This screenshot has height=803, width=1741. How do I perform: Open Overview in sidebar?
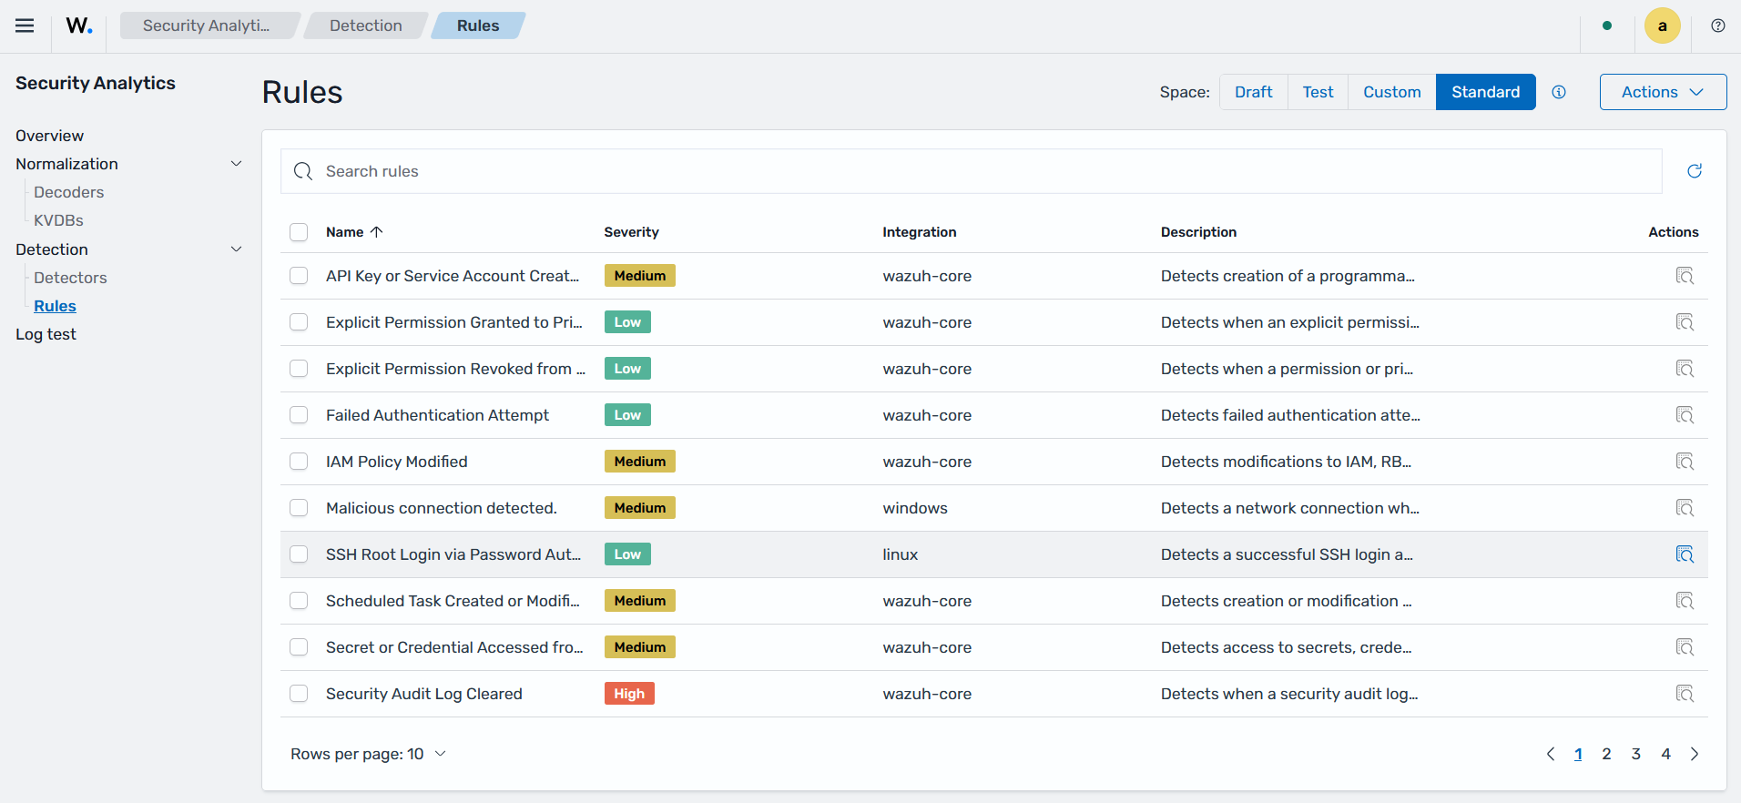pyautogui.click(x=49, y=136)
